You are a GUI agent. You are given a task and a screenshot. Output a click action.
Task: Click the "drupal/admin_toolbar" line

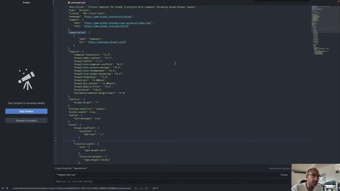(92, 58)
